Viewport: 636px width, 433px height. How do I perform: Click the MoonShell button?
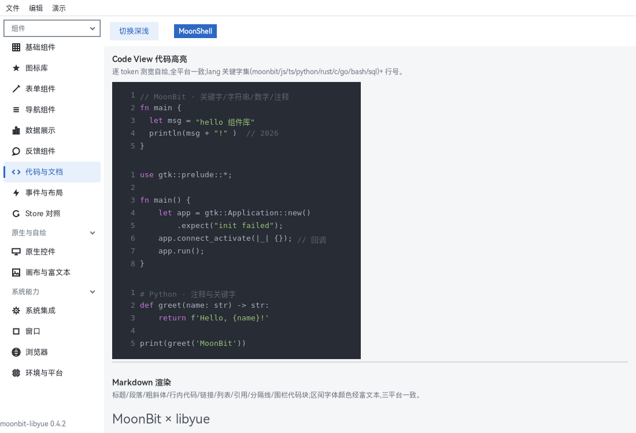click(x=195, y=31)
